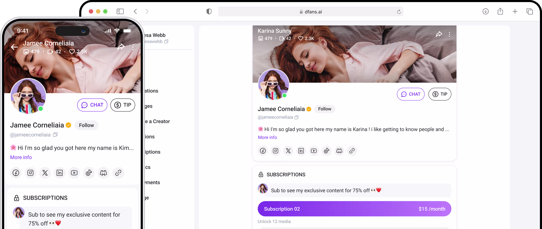Click Follow button on desktop profile

tap(325, 109)
